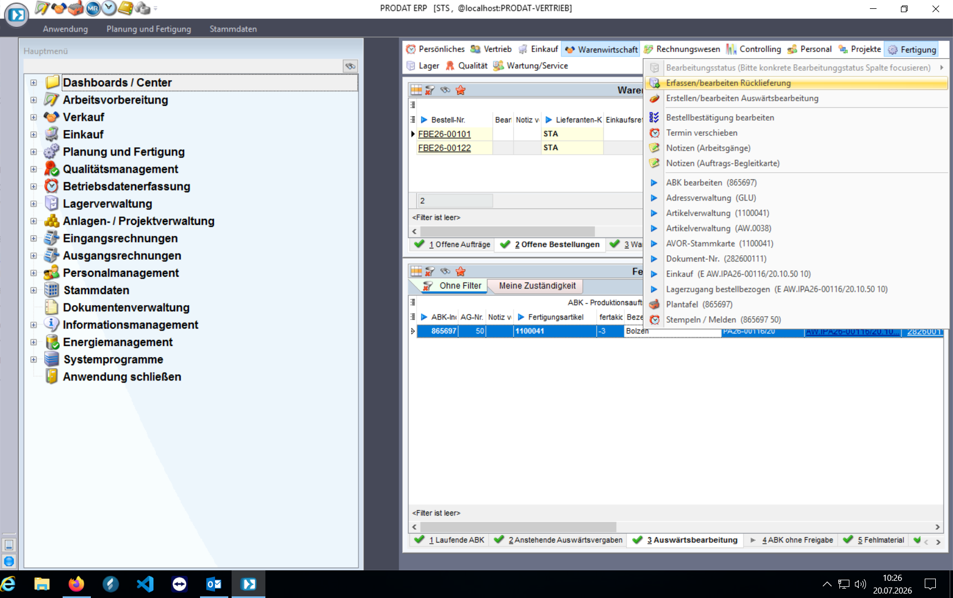The height and width of the screenshot is (598, 953).
Task: Select the 1 Offene Aufträge tab
Action: pyautogui.click(x=452, y=244)
